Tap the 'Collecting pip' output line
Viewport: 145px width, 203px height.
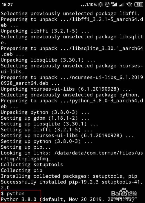tap(21, 170)
